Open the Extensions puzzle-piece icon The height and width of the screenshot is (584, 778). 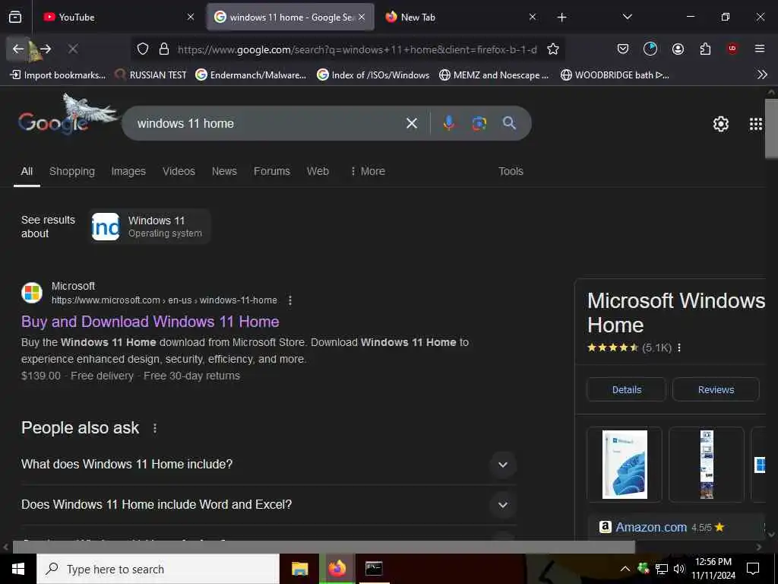click(x=705, y=49)
